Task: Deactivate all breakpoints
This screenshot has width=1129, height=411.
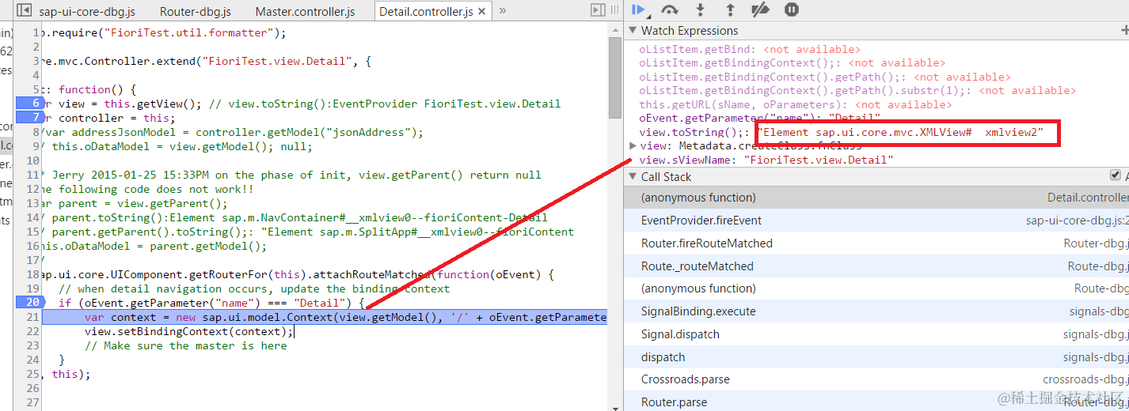Action: (x=760, y=10)
